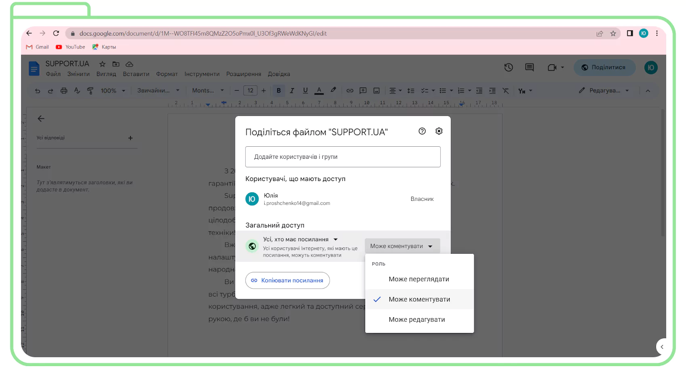Click the Поділитися button
Viewport: 686px width, 375px height.
click(604, 67)
